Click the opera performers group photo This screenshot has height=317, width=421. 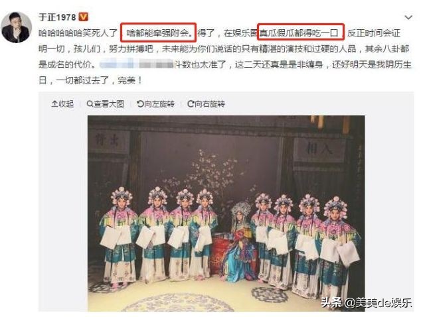pos(226,214)
